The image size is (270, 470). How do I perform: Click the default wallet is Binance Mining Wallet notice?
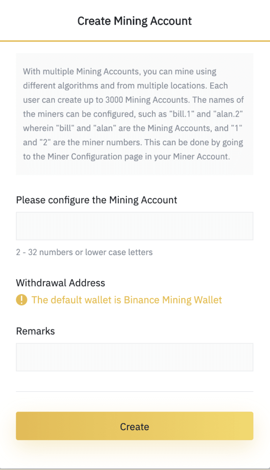coord(127,300)
